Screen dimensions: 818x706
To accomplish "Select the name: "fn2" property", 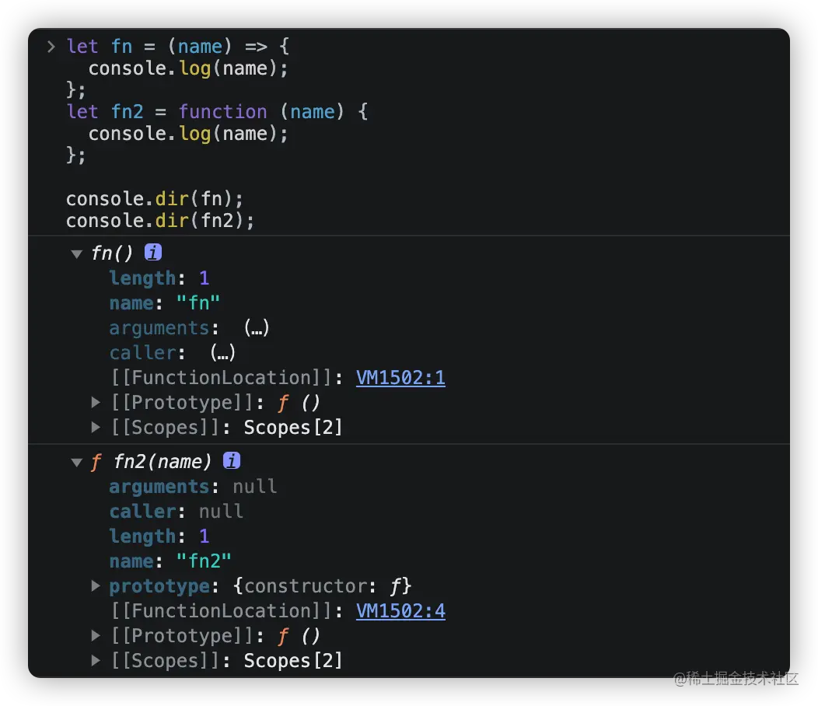I will (170, 561).
